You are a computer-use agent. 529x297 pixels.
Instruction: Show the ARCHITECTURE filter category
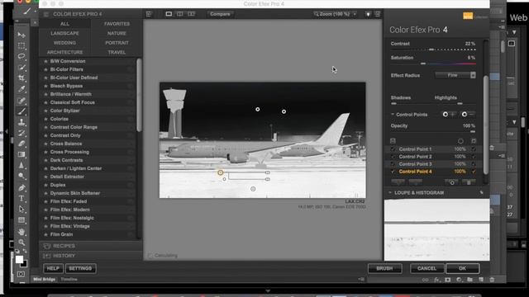(64, 52)
